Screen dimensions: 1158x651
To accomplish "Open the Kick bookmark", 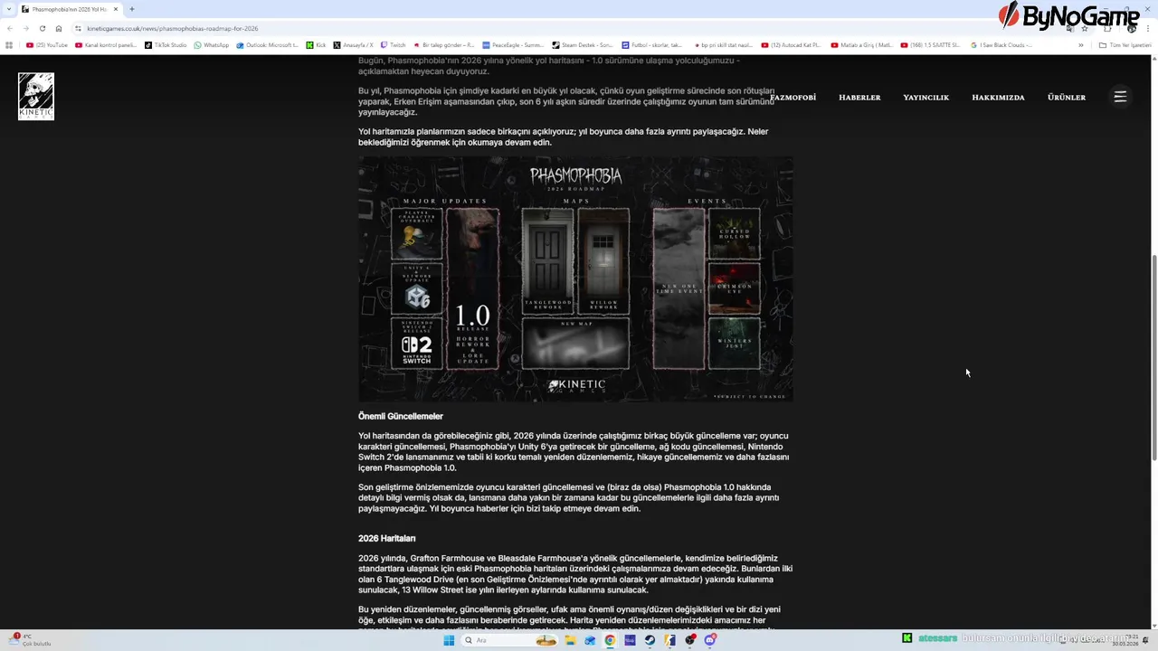I will pyautogui.click(x=317, y=44).
